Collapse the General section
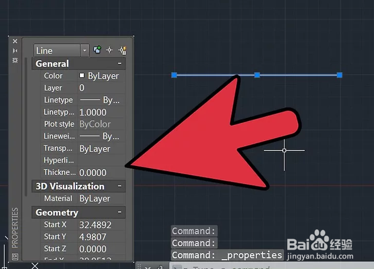 pyautogui.click(x=120, y=63)
